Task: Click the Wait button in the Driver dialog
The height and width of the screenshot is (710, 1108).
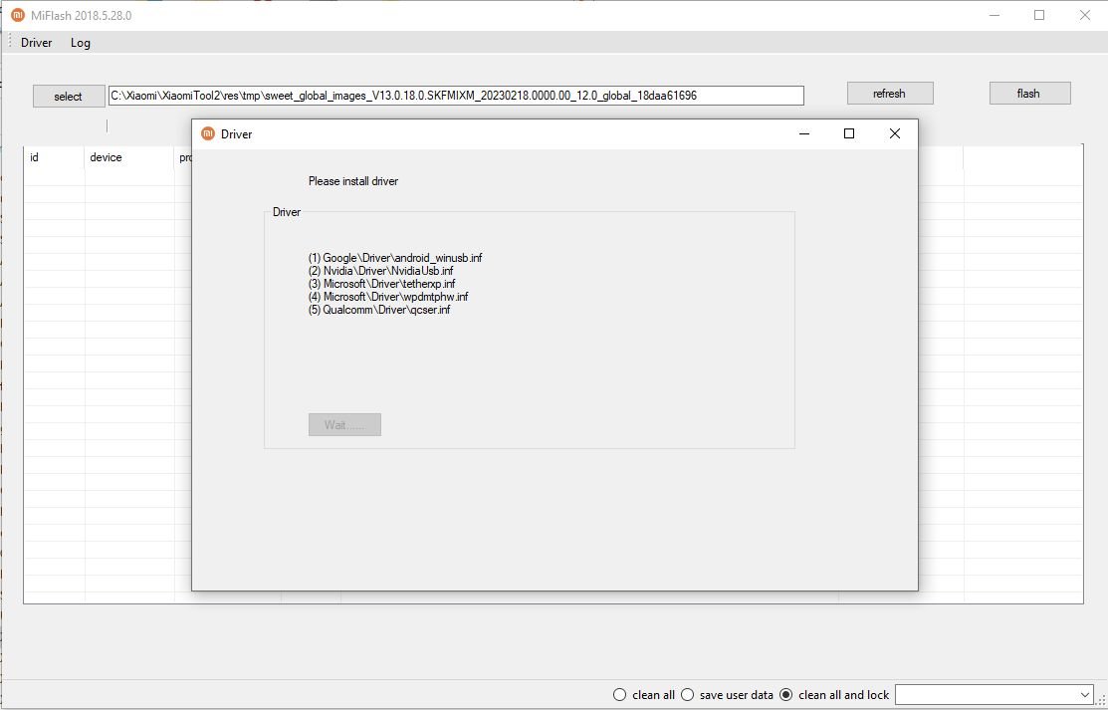Action: (344, 425)
